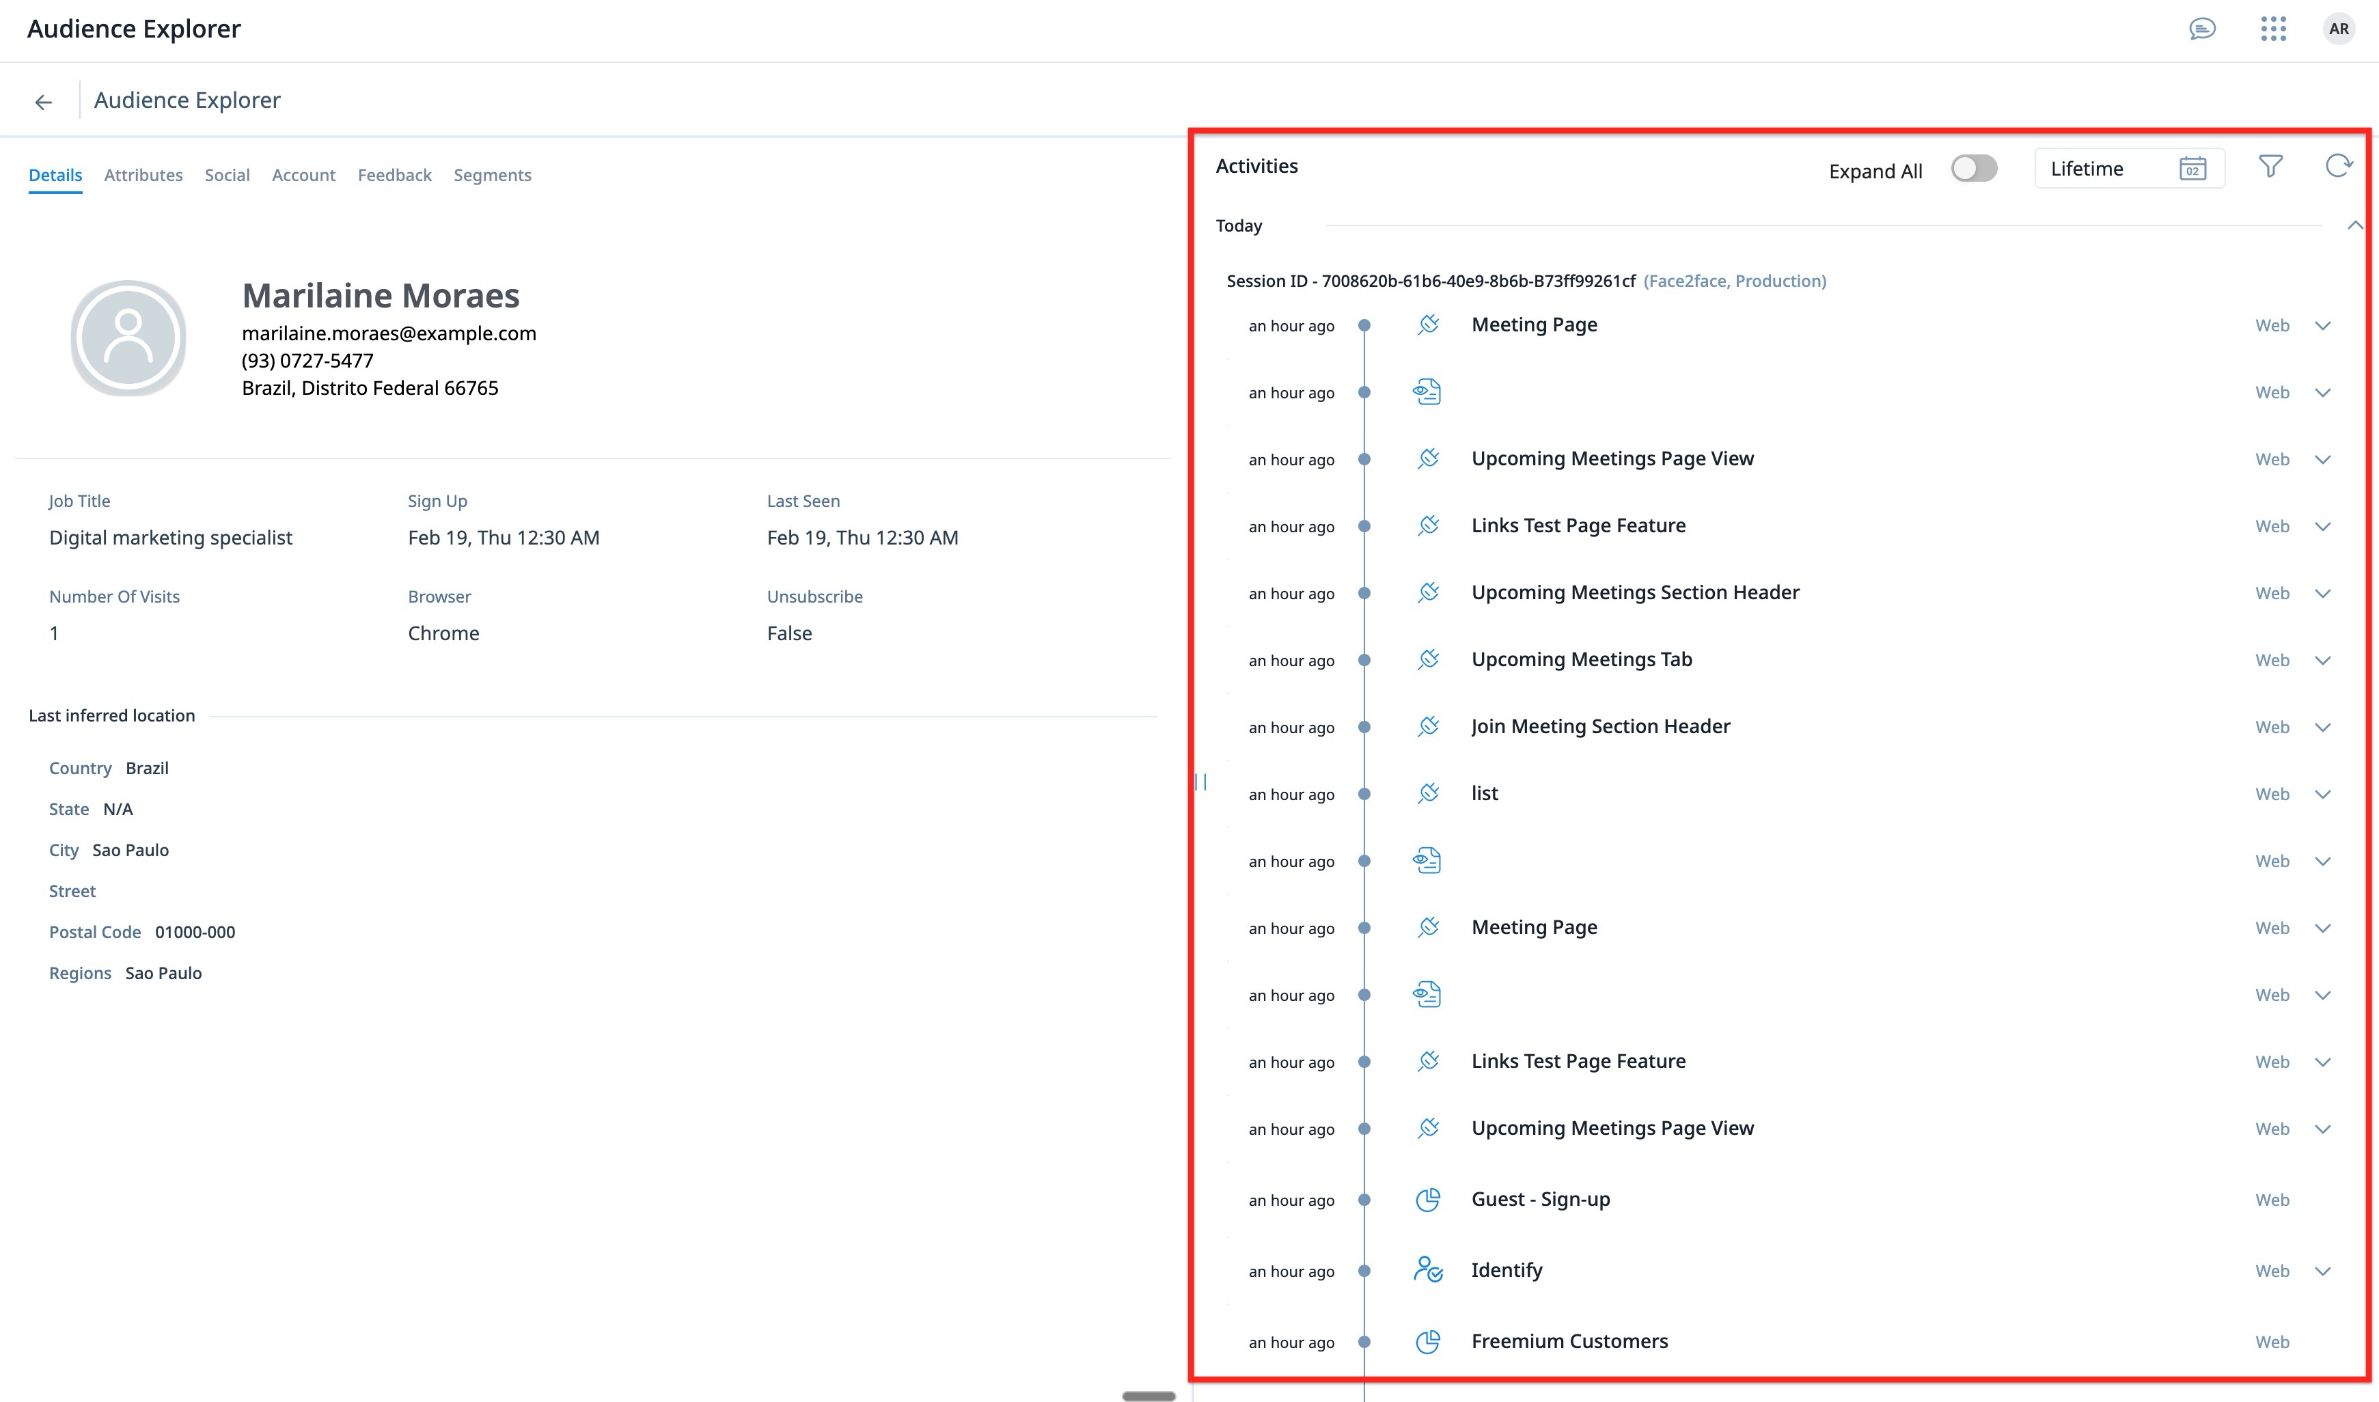Collapse the Today activities group

[x=2355, y=225]
